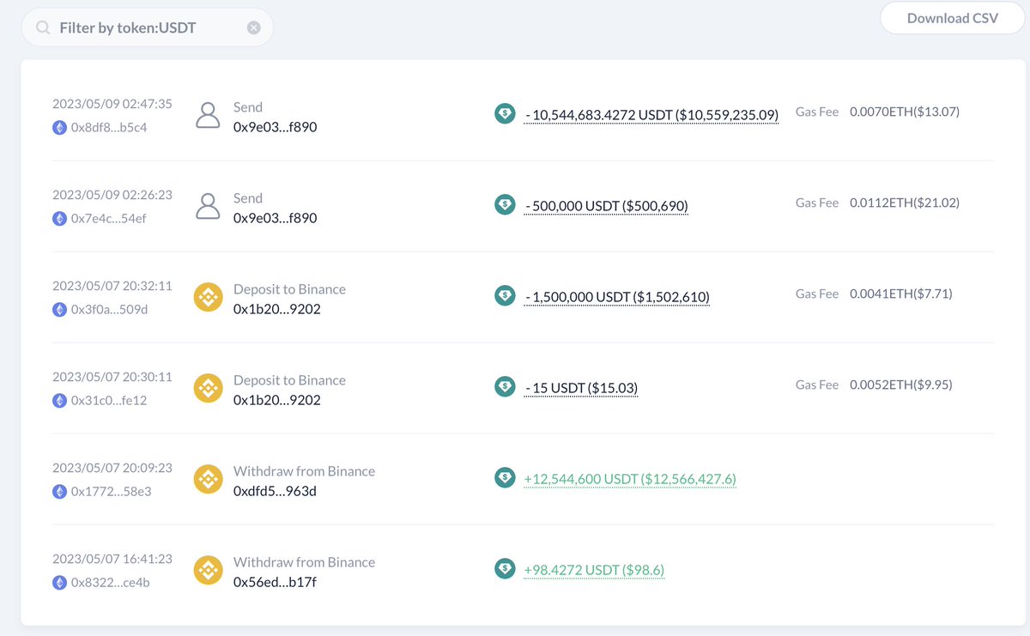Click USDT token icon for 500,000 transfer
Image resolution: width=1030 pixels, height=636 pixels.
point(505,204)
